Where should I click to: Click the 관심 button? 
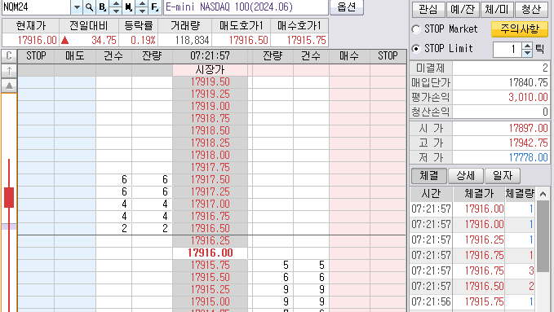[x=428, y=9]
